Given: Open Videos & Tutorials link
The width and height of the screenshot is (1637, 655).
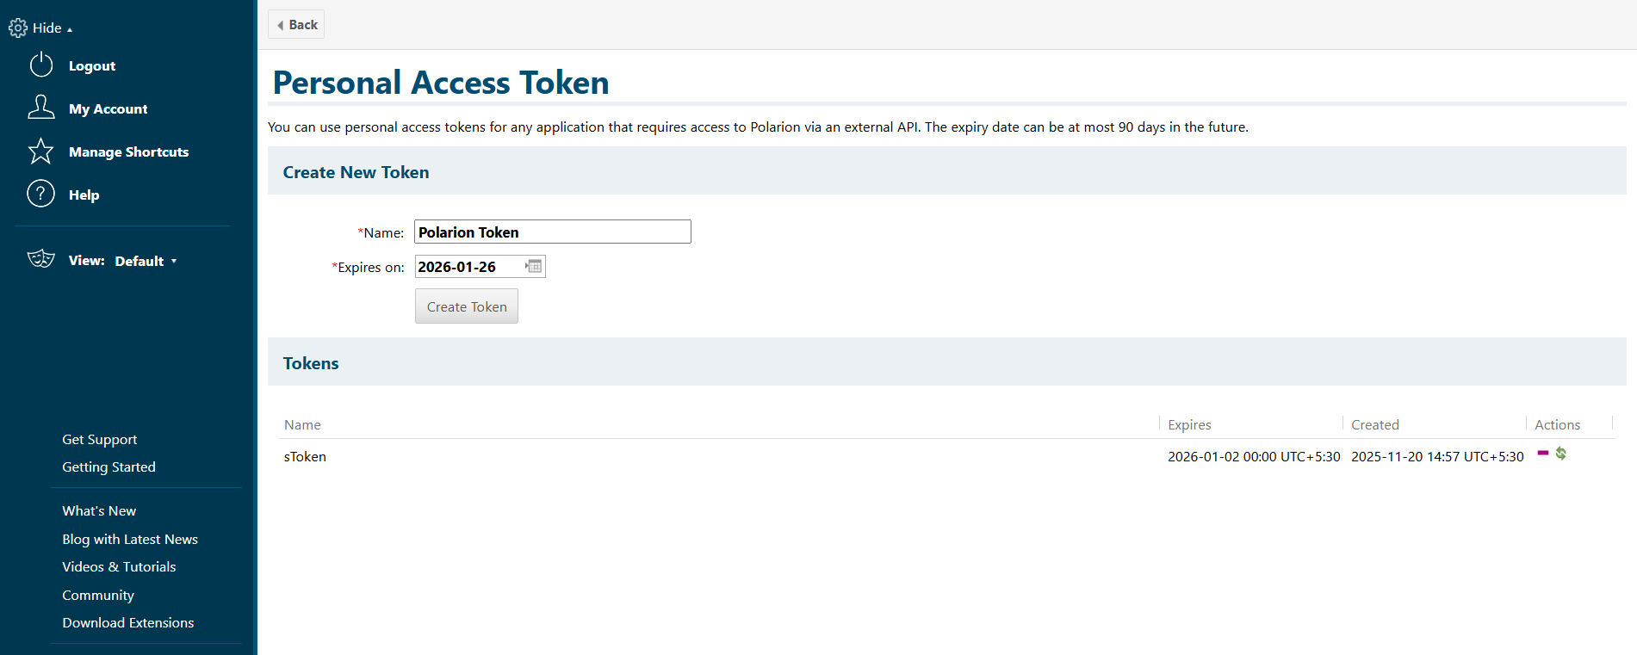Looking at the screenshot, I should (119, 567).
